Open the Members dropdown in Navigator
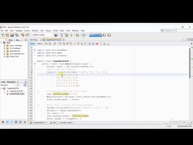Viewport: 193px width, 145px height. click(x=8, y=85)
